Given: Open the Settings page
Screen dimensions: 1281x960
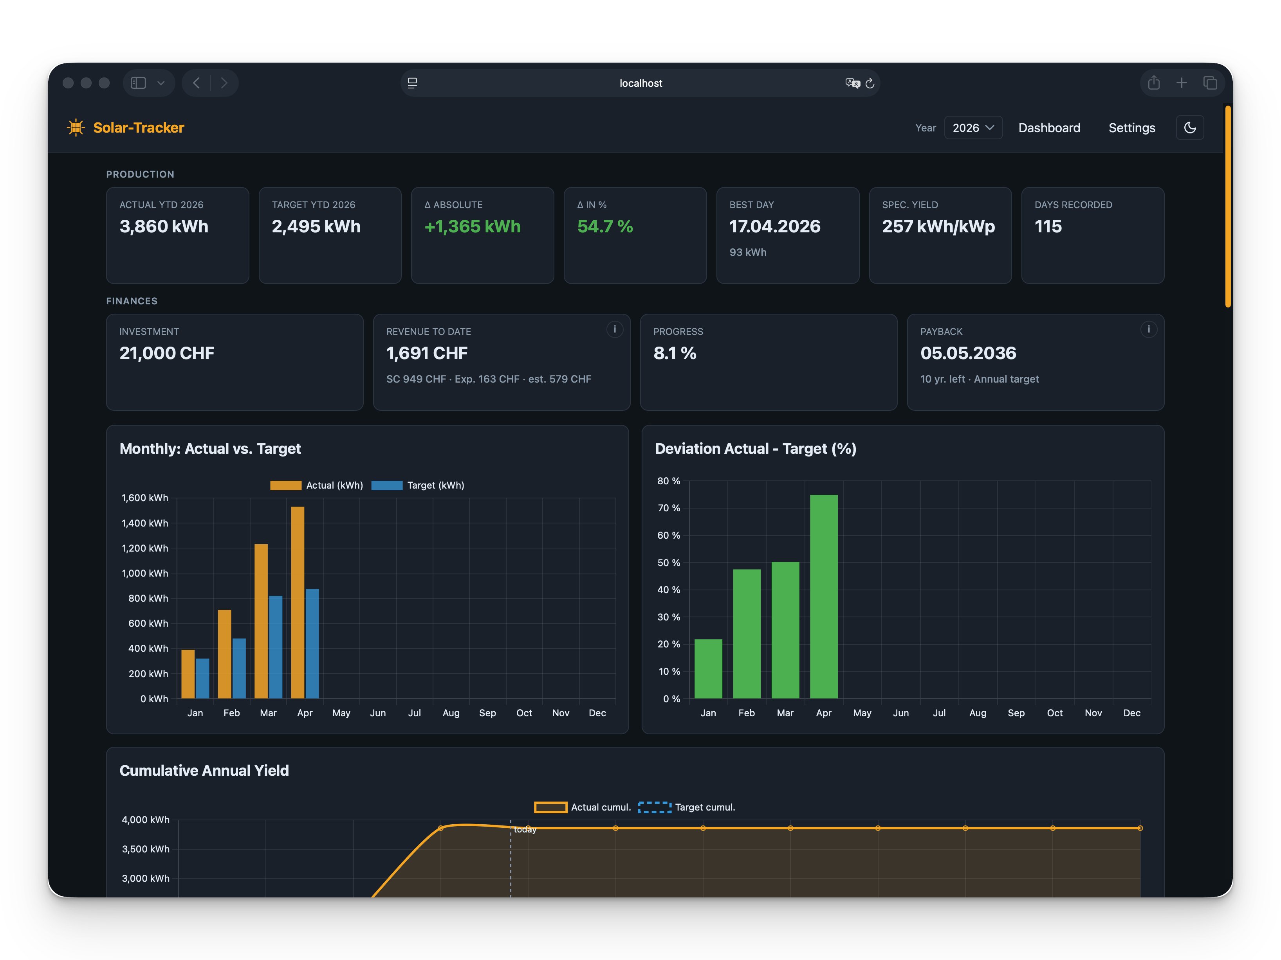Looking at the screenshot, I should click(1131, 127).
